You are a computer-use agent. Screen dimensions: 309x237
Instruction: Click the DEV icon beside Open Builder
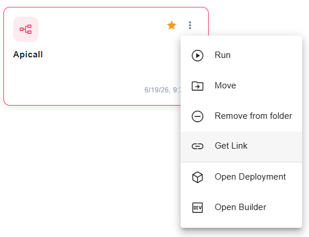pos(197,207)
